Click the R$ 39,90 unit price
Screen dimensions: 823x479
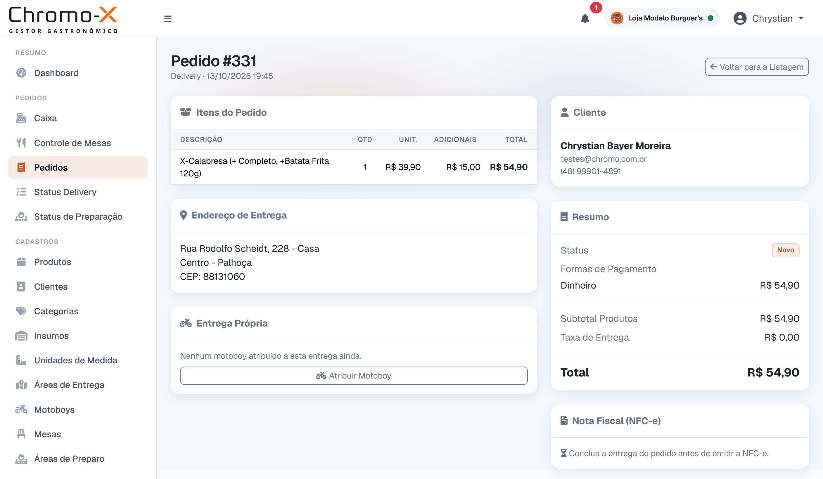pos(403,167)
